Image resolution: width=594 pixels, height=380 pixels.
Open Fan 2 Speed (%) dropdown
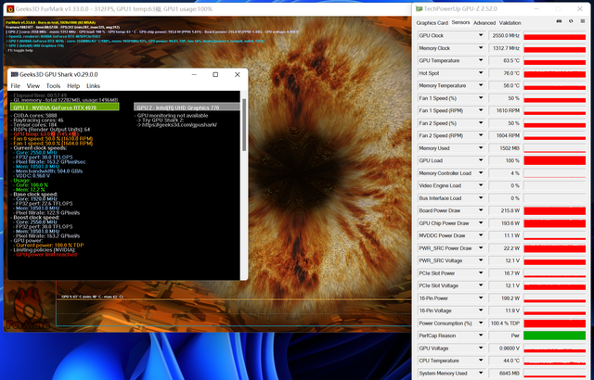(x=481, y=123)
